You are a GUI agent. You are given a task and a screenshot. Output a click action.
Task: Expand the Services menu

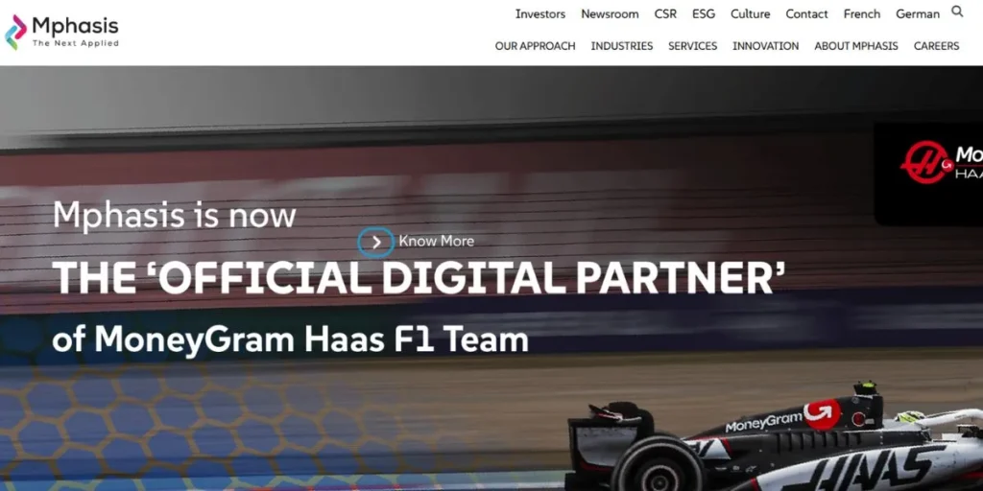(x=692, y=46)
